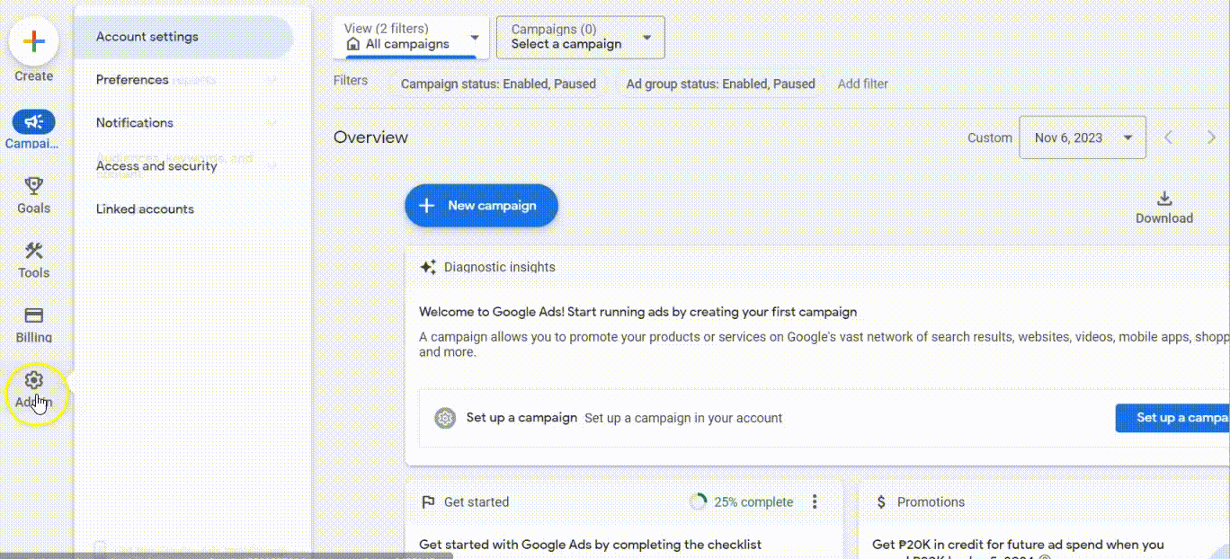Go to next date range arrow
This screenshot has height=559, width=1230.
click(1211, 138)
